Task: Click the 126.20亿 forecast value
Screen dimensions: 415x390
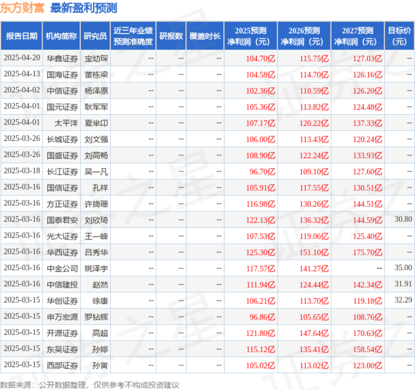Action: pyautogui.click(x=368, y=91)
